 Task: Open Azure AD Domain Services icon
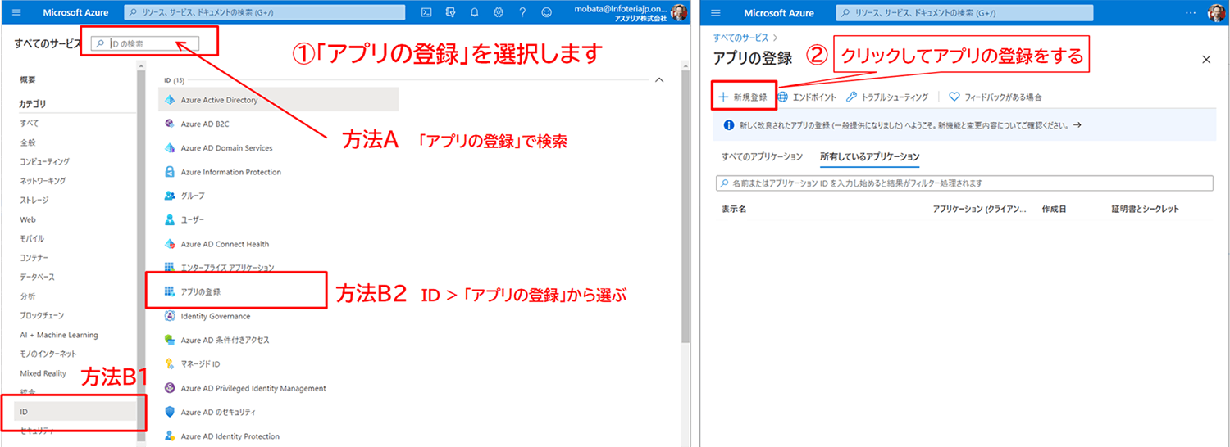click(x=171, y=148)
